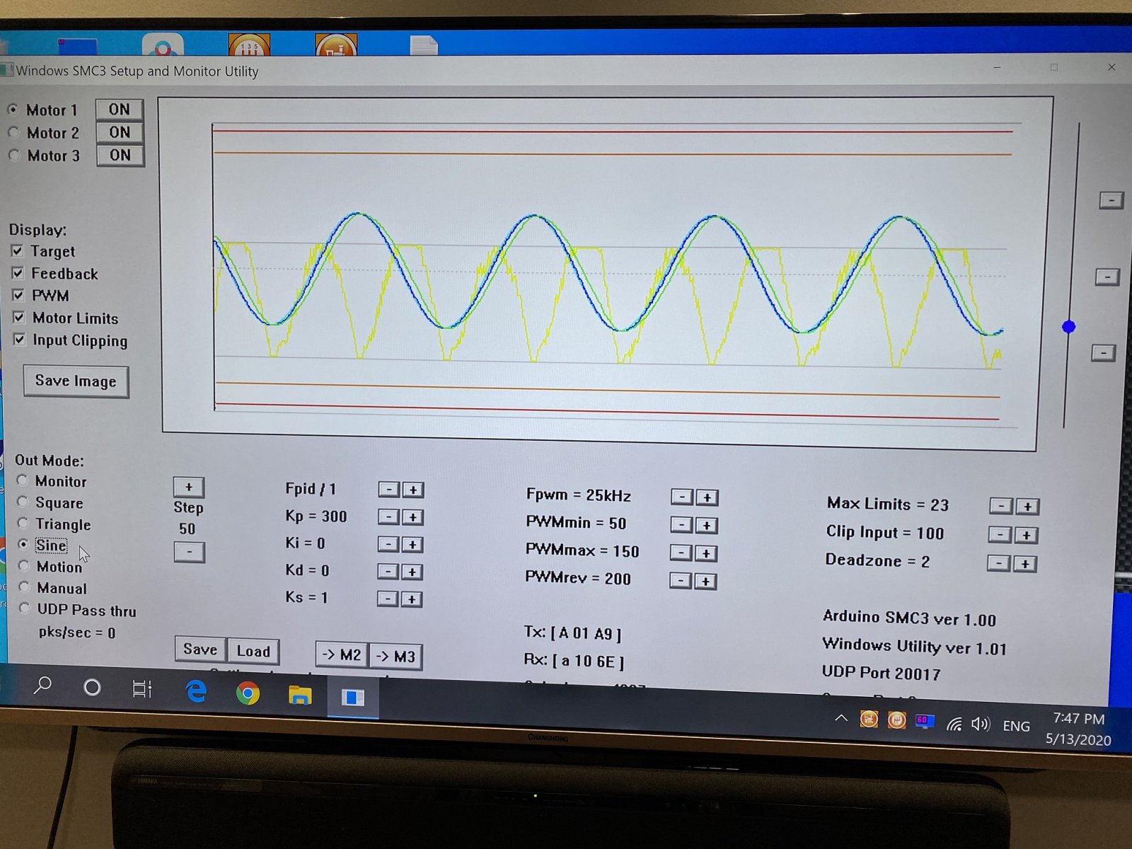Decrease Kp value

click(x=388, y=517)
